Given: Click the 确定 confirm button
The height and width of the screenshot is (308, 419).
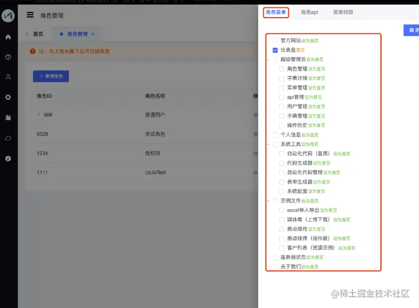Looking at the screenshot, I should (412, 30).
